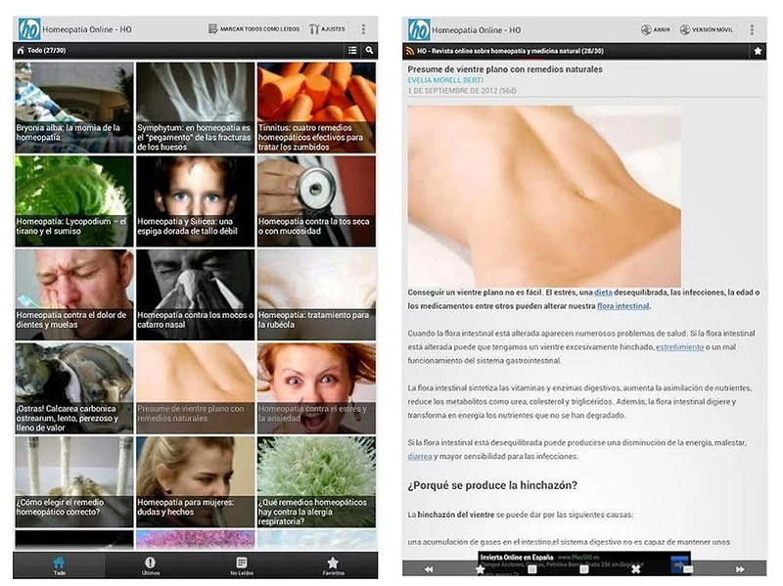Viewport: 783px width, 586px height.
Task: Mark all articles as read with Marcar todos como leídos
Action: [253, 29]
